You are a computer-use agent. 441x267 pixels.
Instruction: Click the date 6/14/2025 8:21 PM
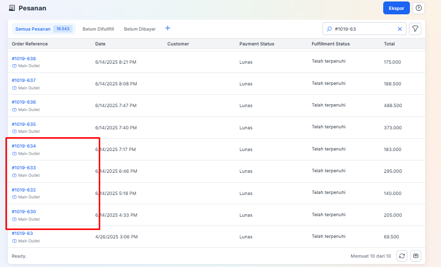(116, 62)
